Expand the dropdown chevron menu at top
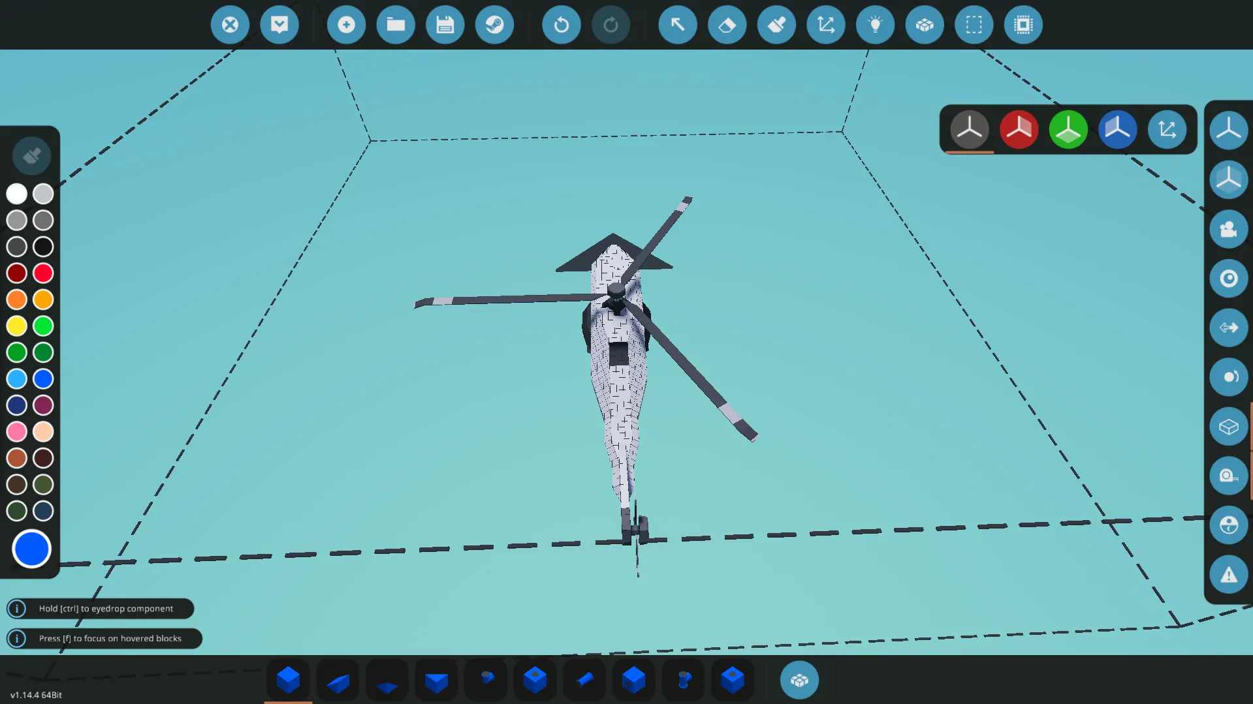This screenshot has height=704, width=1253. point(279,25)
